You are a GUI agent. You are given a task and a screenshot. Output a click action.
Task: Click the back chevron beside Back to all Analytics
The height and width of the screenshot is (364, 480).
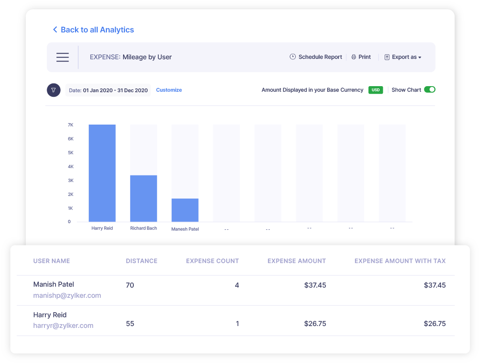[55, 29]
